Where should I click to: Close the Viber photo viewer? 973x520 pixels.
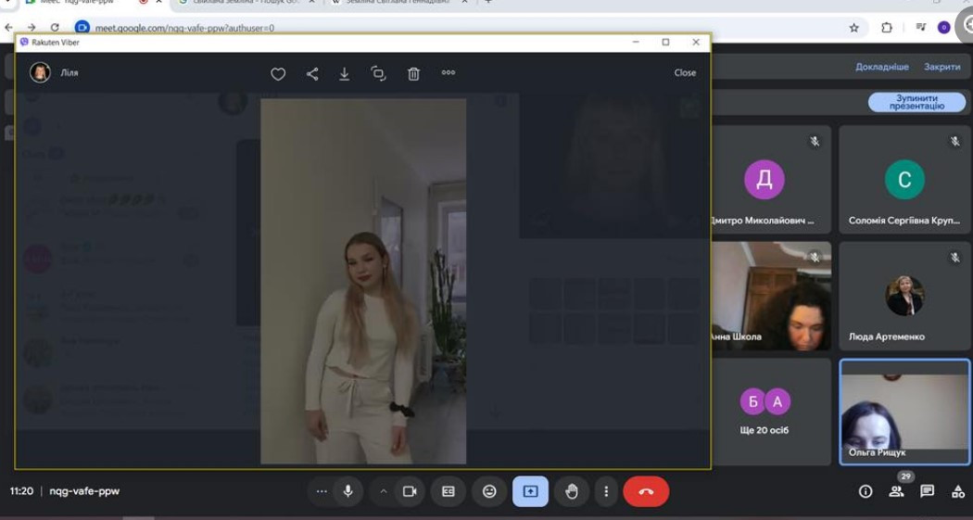[685, 72]
